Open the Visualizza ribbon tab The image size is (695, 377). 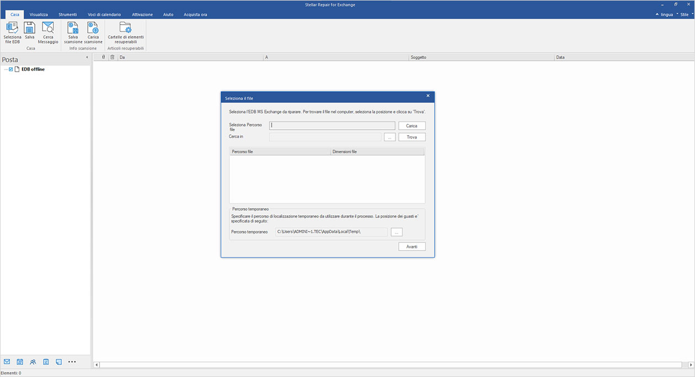(39, 14)
